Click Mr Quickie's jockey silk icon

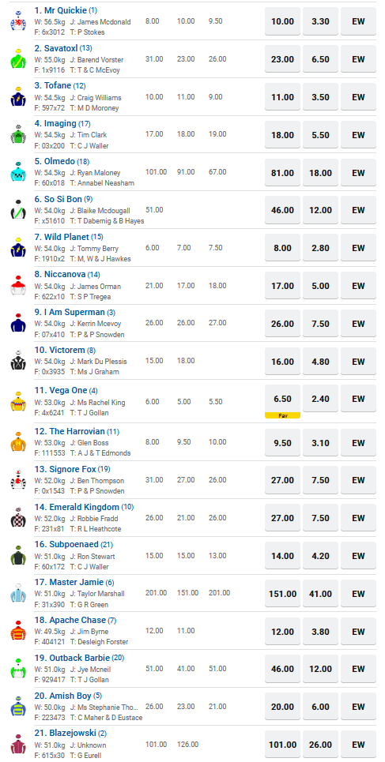tap(18, 21)
